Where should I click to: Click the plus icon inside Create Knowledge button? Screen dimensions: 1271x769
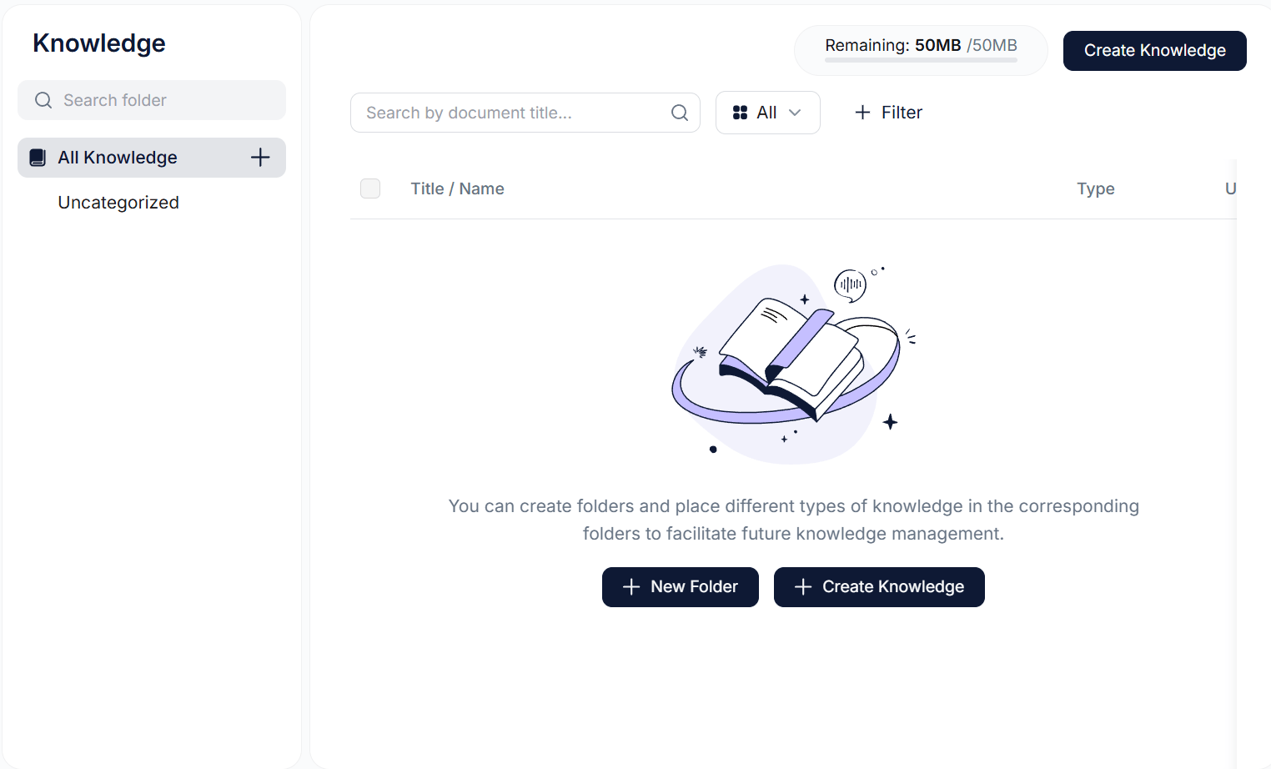802,587
